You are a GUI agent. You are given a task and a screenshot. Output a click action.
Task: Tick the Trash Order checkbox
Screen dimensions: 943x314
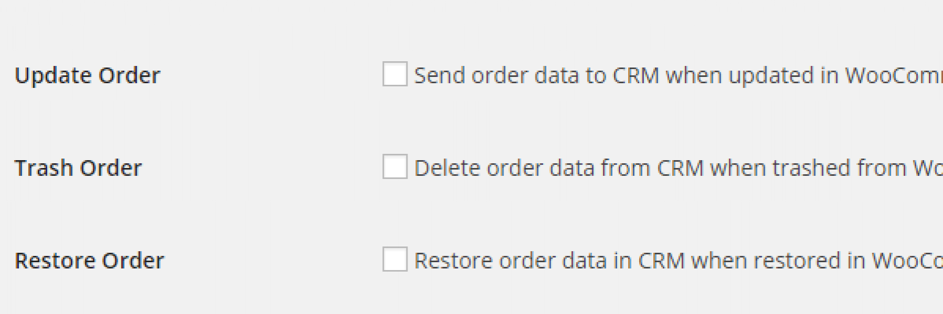click(395, 166)
